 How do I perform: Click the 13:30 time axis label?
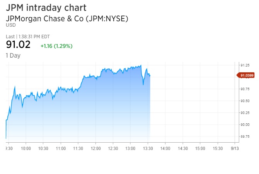pyautogui.click(x=148, y=148)
